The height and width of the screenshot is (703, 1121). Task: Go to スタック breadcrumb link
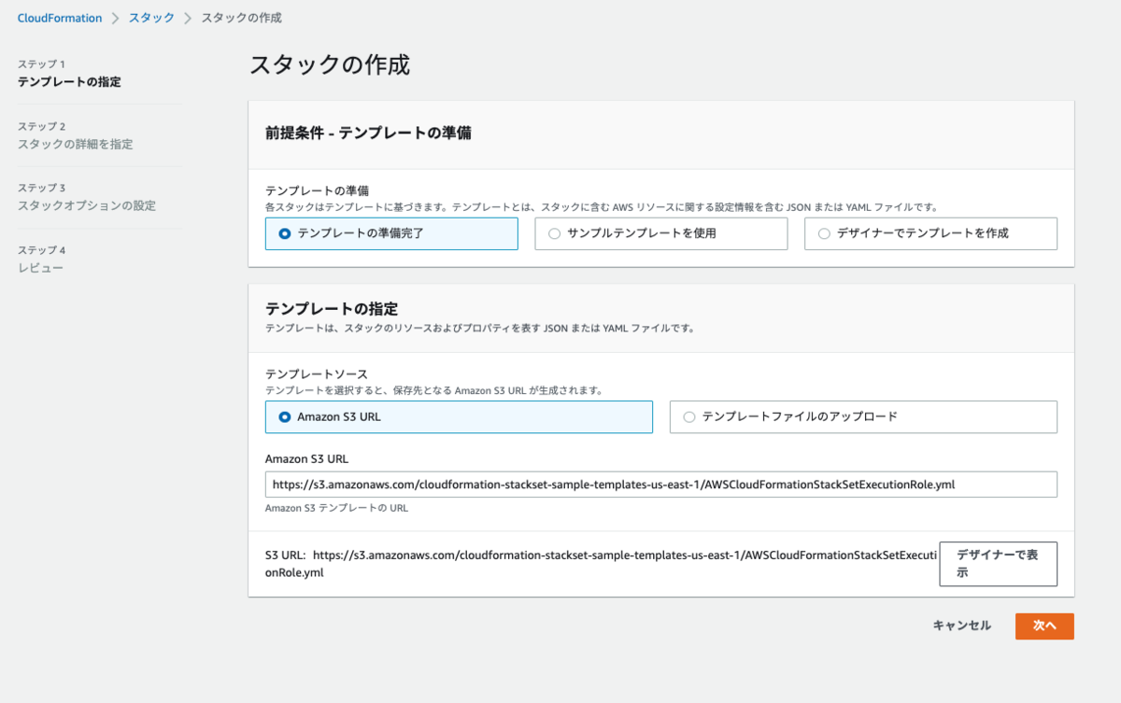tap(151, 18)
